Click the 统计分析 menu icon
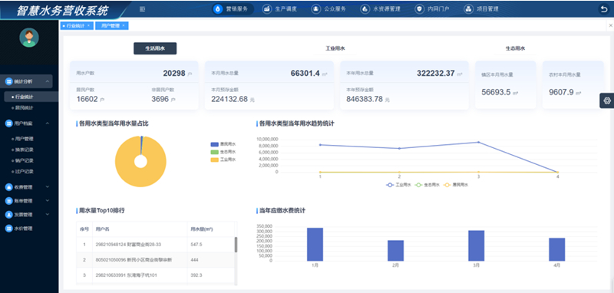This screenshot has width=614, height=293. pos(8,81)
